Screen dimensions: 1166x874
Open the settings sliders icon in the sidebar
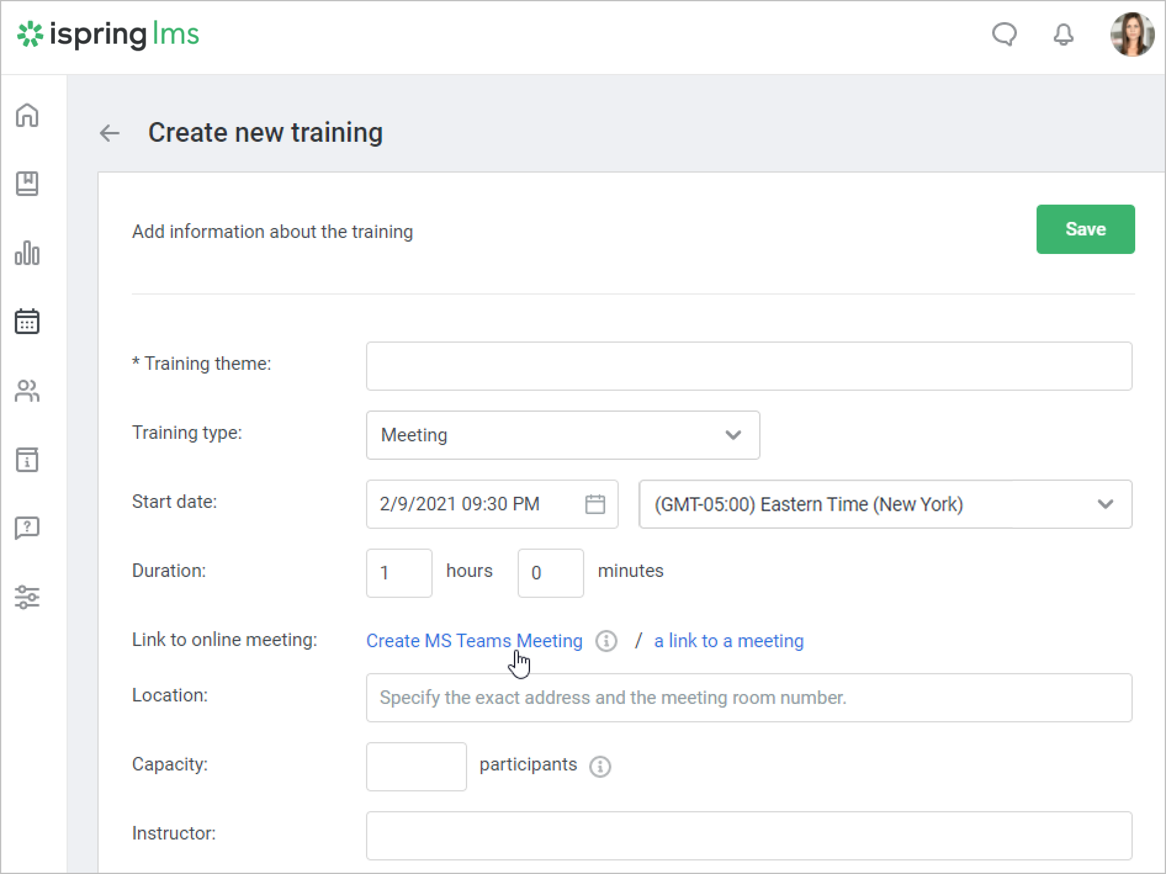[x=27, y=597]
